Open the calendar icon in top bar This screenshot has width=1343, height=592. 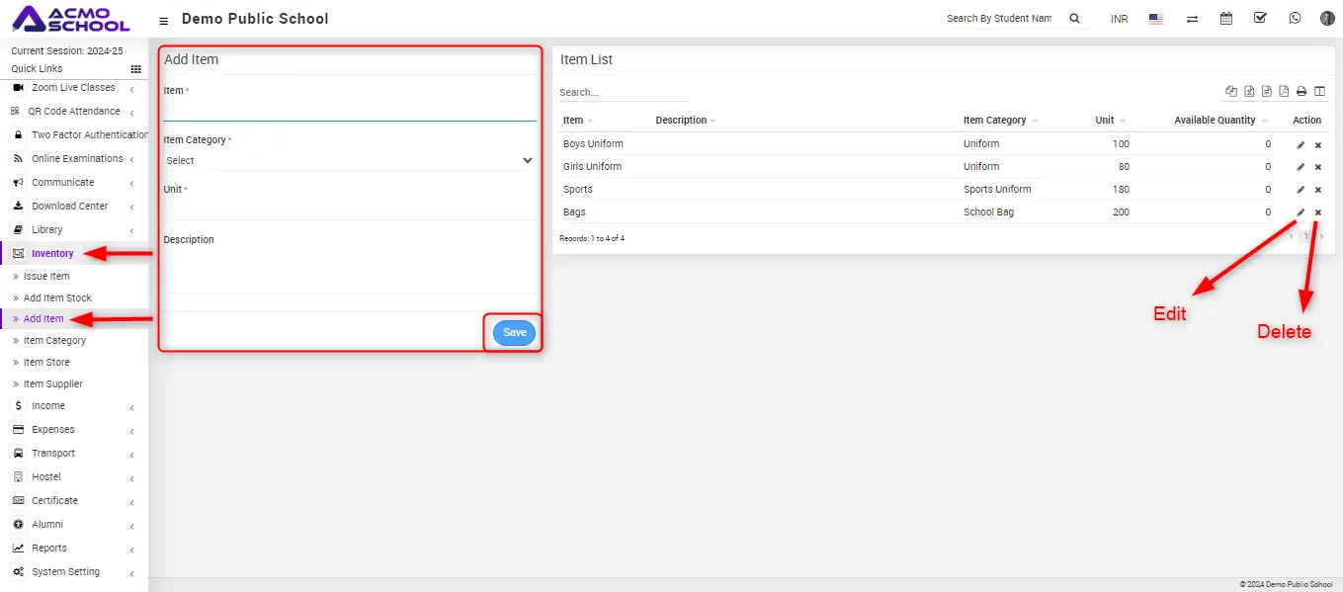pyautogui.click(x=1226, y=19)
